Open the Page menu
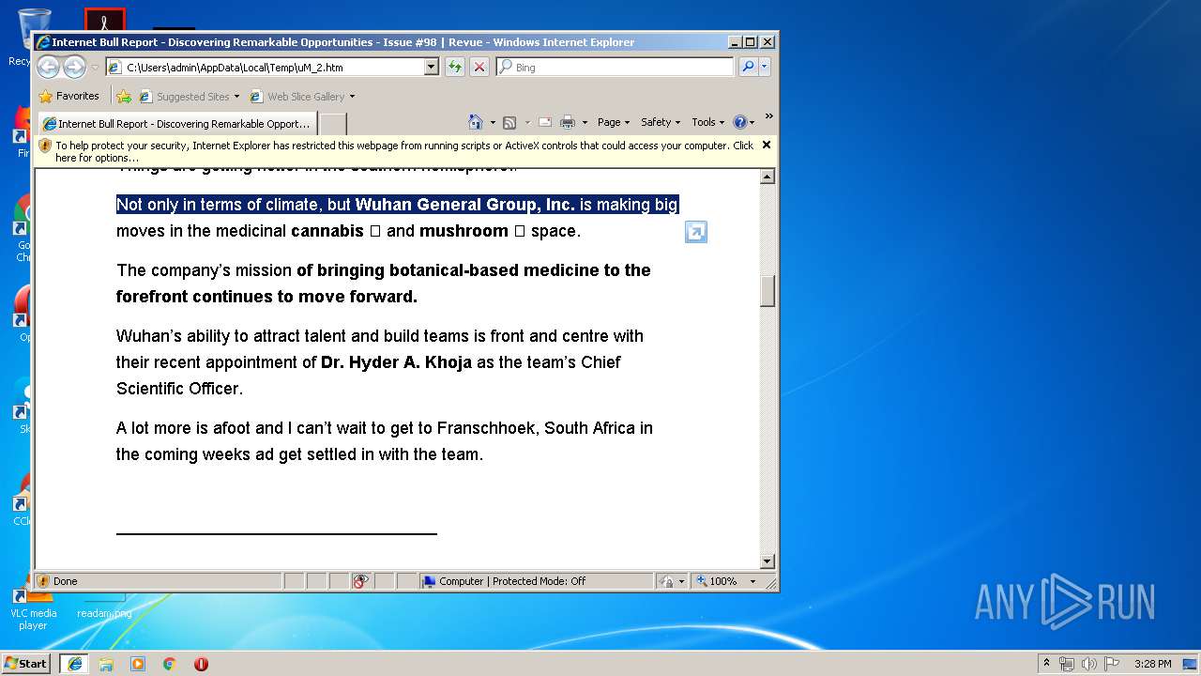 pos(614,122)
